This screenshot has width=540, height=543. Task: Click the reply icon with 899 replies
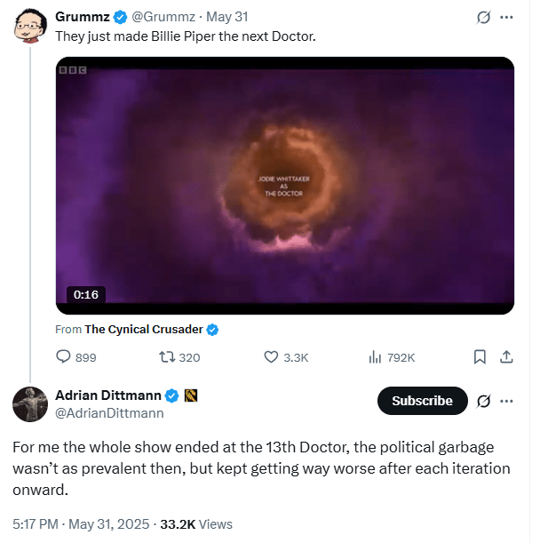[64, 357]
